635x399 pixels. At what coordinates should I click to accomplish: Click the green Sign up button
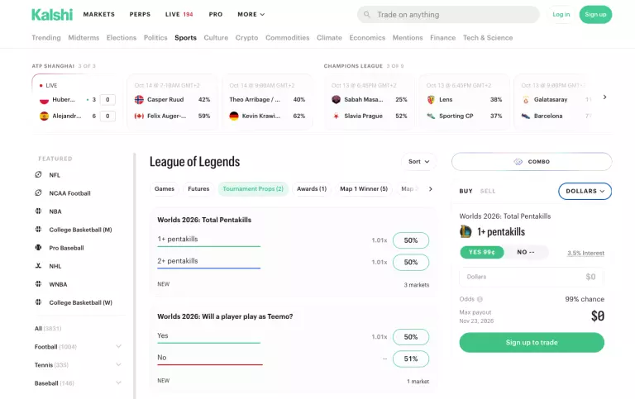(x=595, y=15)
